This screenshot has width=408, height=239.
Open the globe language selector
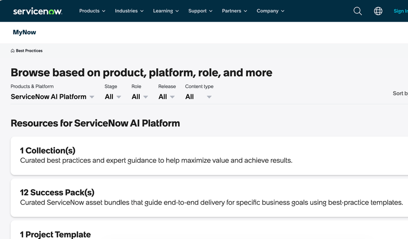pos(378,11)
